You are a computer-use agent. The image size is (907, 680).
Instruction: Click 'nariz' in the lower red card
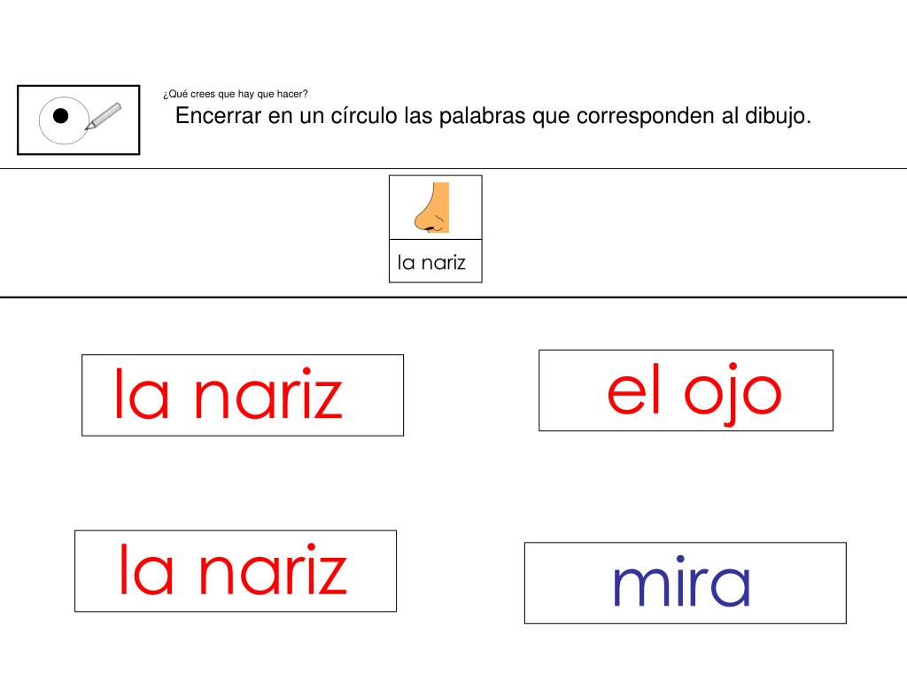click(272, 571)
